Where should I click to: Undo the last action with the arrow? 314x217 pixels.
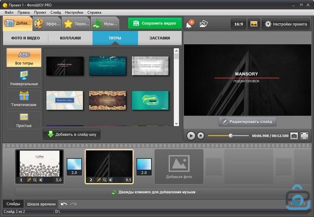64,204
